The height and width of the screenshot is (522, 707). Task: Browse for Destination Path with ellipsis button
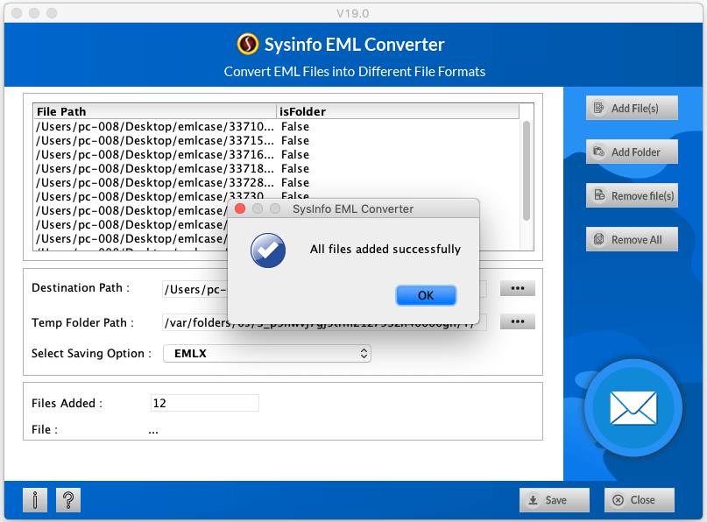tap(518, 288)
